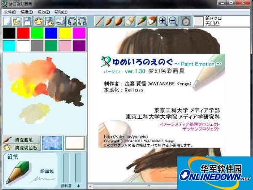The image size is (253, 190).
Task: Pick the magenta color swatch
Action: (79, 33)
